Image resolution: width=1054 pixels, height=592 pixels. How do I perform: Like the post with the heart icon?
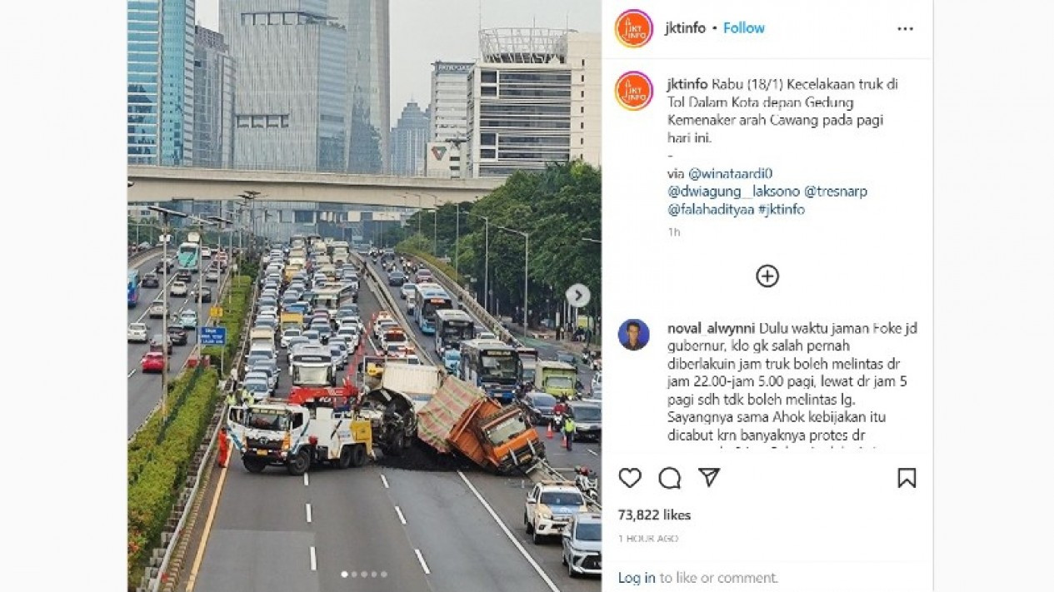[x=630, y=478]
